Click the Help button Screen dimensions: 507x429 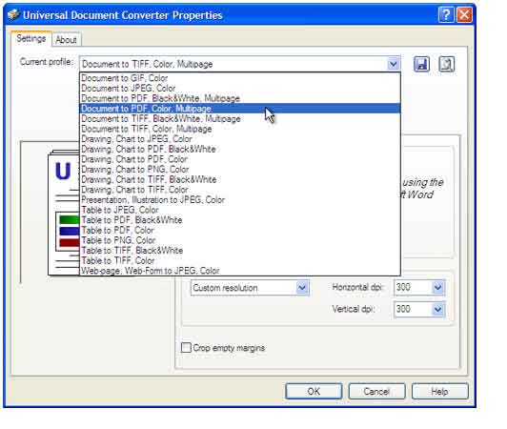click(439, 391)
